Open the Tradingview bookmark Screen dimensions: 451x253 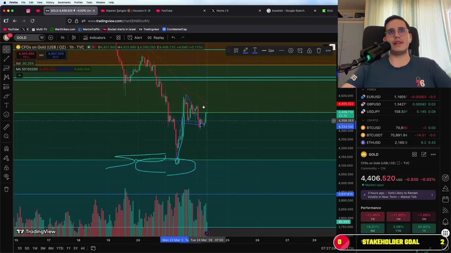pos(149,29)
